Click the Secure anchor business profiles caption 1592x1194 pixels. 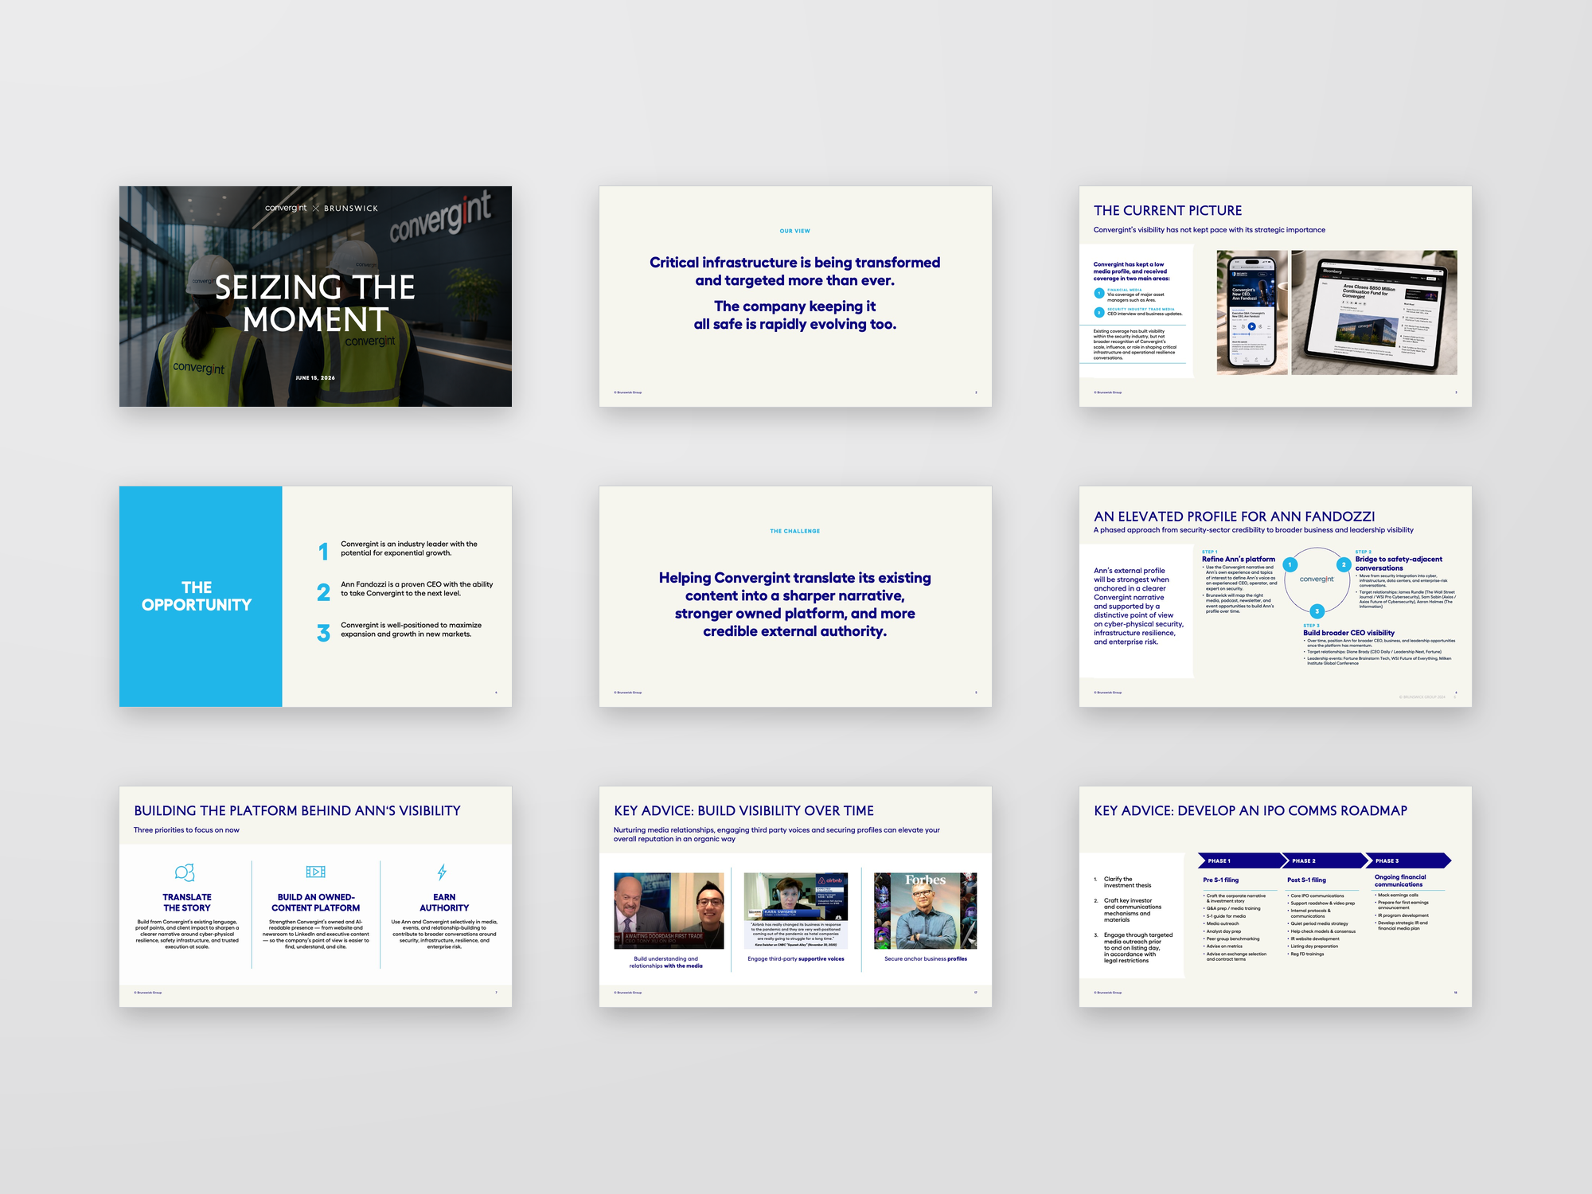point(926,959)
